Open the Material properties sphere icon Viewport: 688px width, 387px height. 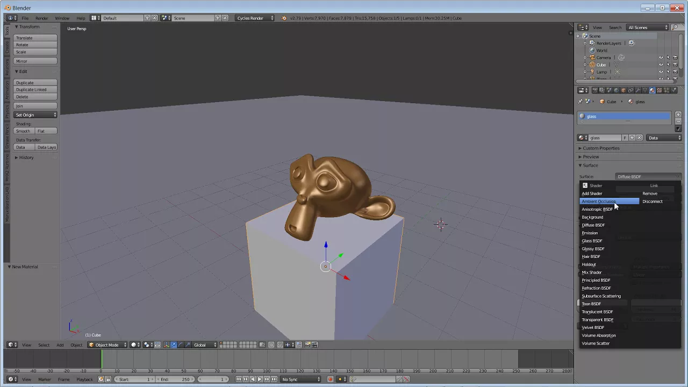coord(652,90)
